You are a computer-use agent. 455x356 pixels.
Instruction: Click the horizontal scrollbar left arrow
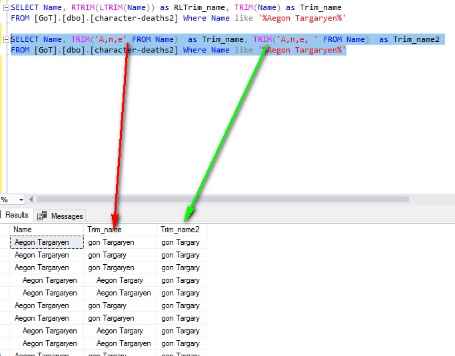point(32,200)
